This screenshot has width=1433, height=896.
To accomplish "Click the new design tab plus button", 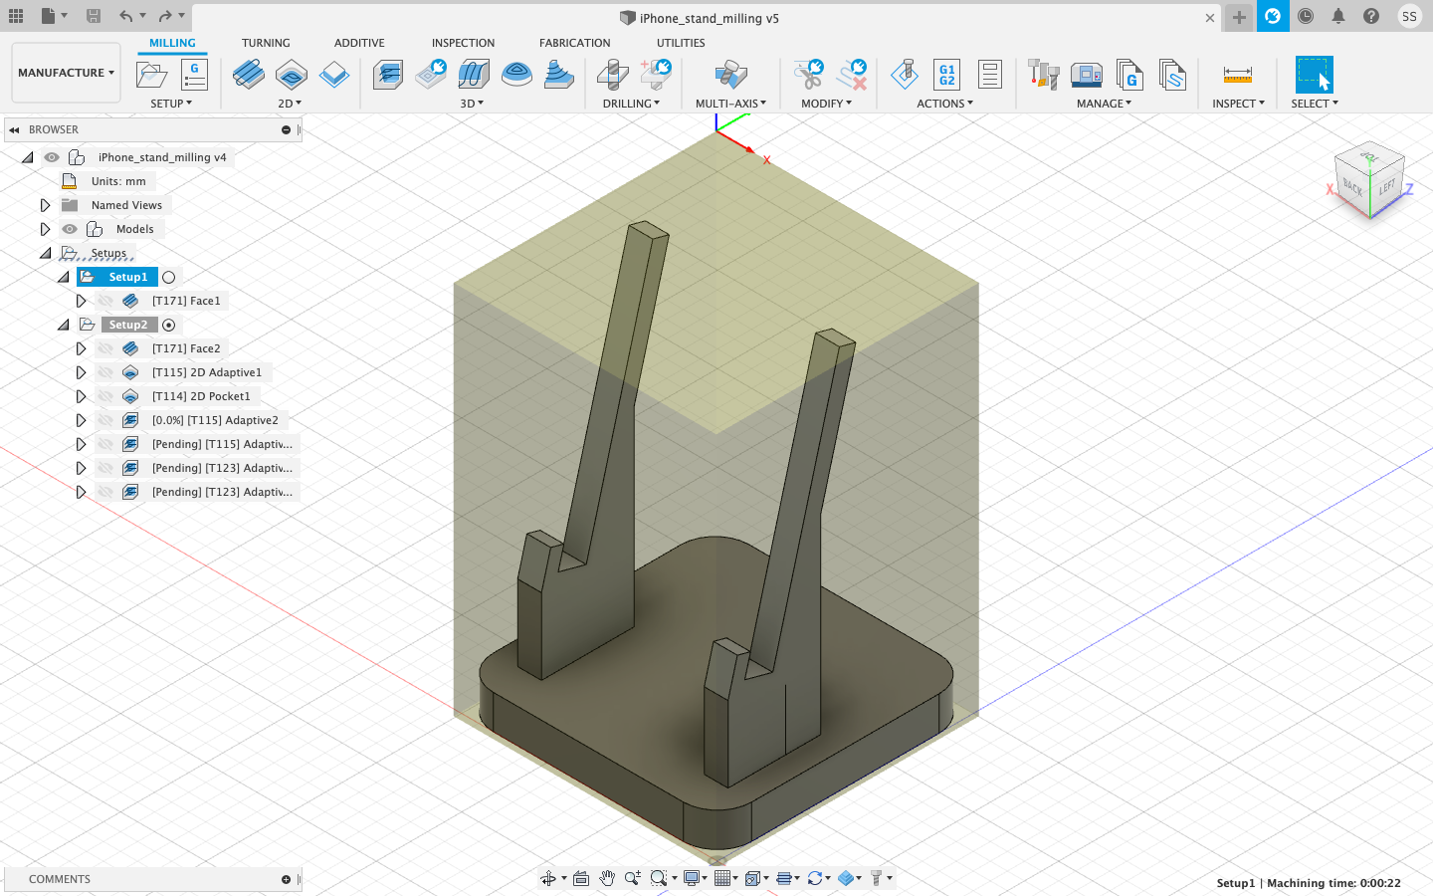I will pyautogui.click(x=1239, y=17).
